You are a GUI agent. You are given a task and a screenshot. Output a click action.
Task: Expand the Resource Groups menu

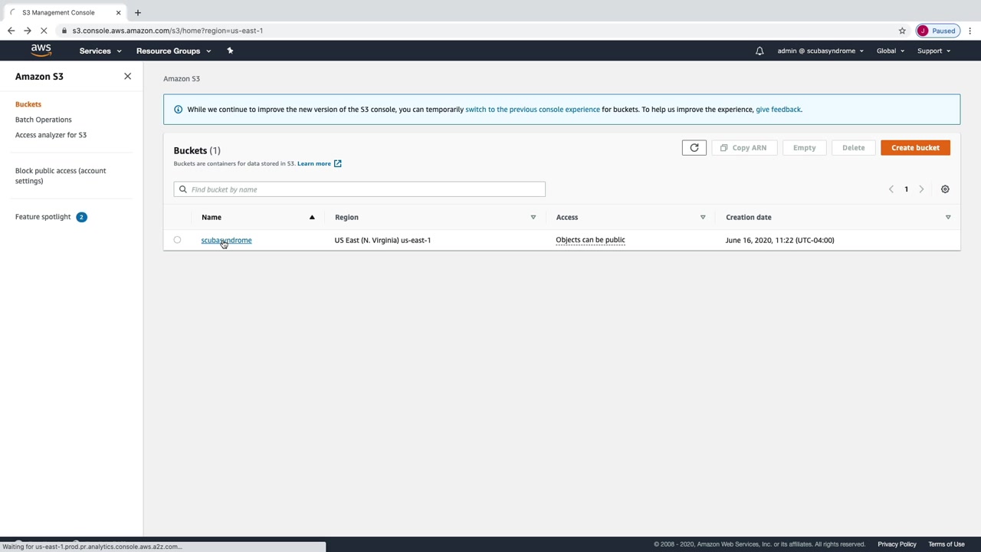[x=174, y=51]
